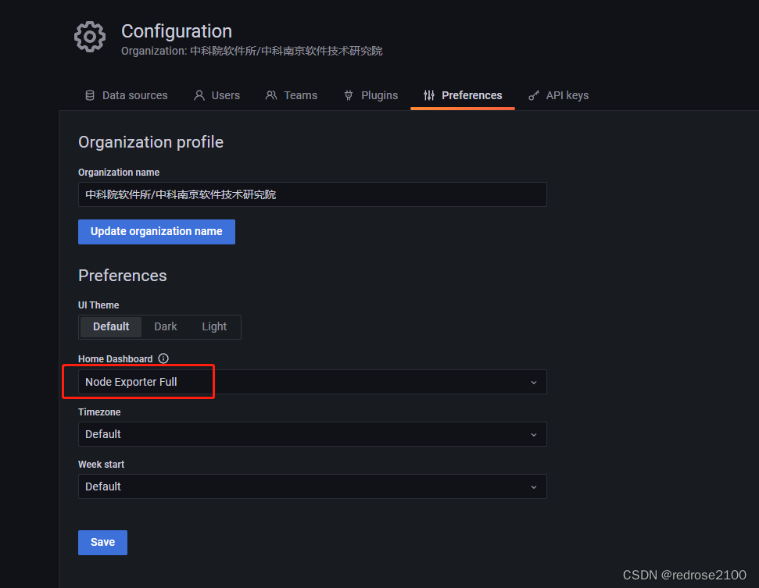Click the Save button
Viewport: 759px width, 588px height.
(x=102, y=543)
